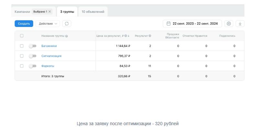Open the Сигнализация group link
This screenshot has height=131, width=259.
(x=51, y=56)
